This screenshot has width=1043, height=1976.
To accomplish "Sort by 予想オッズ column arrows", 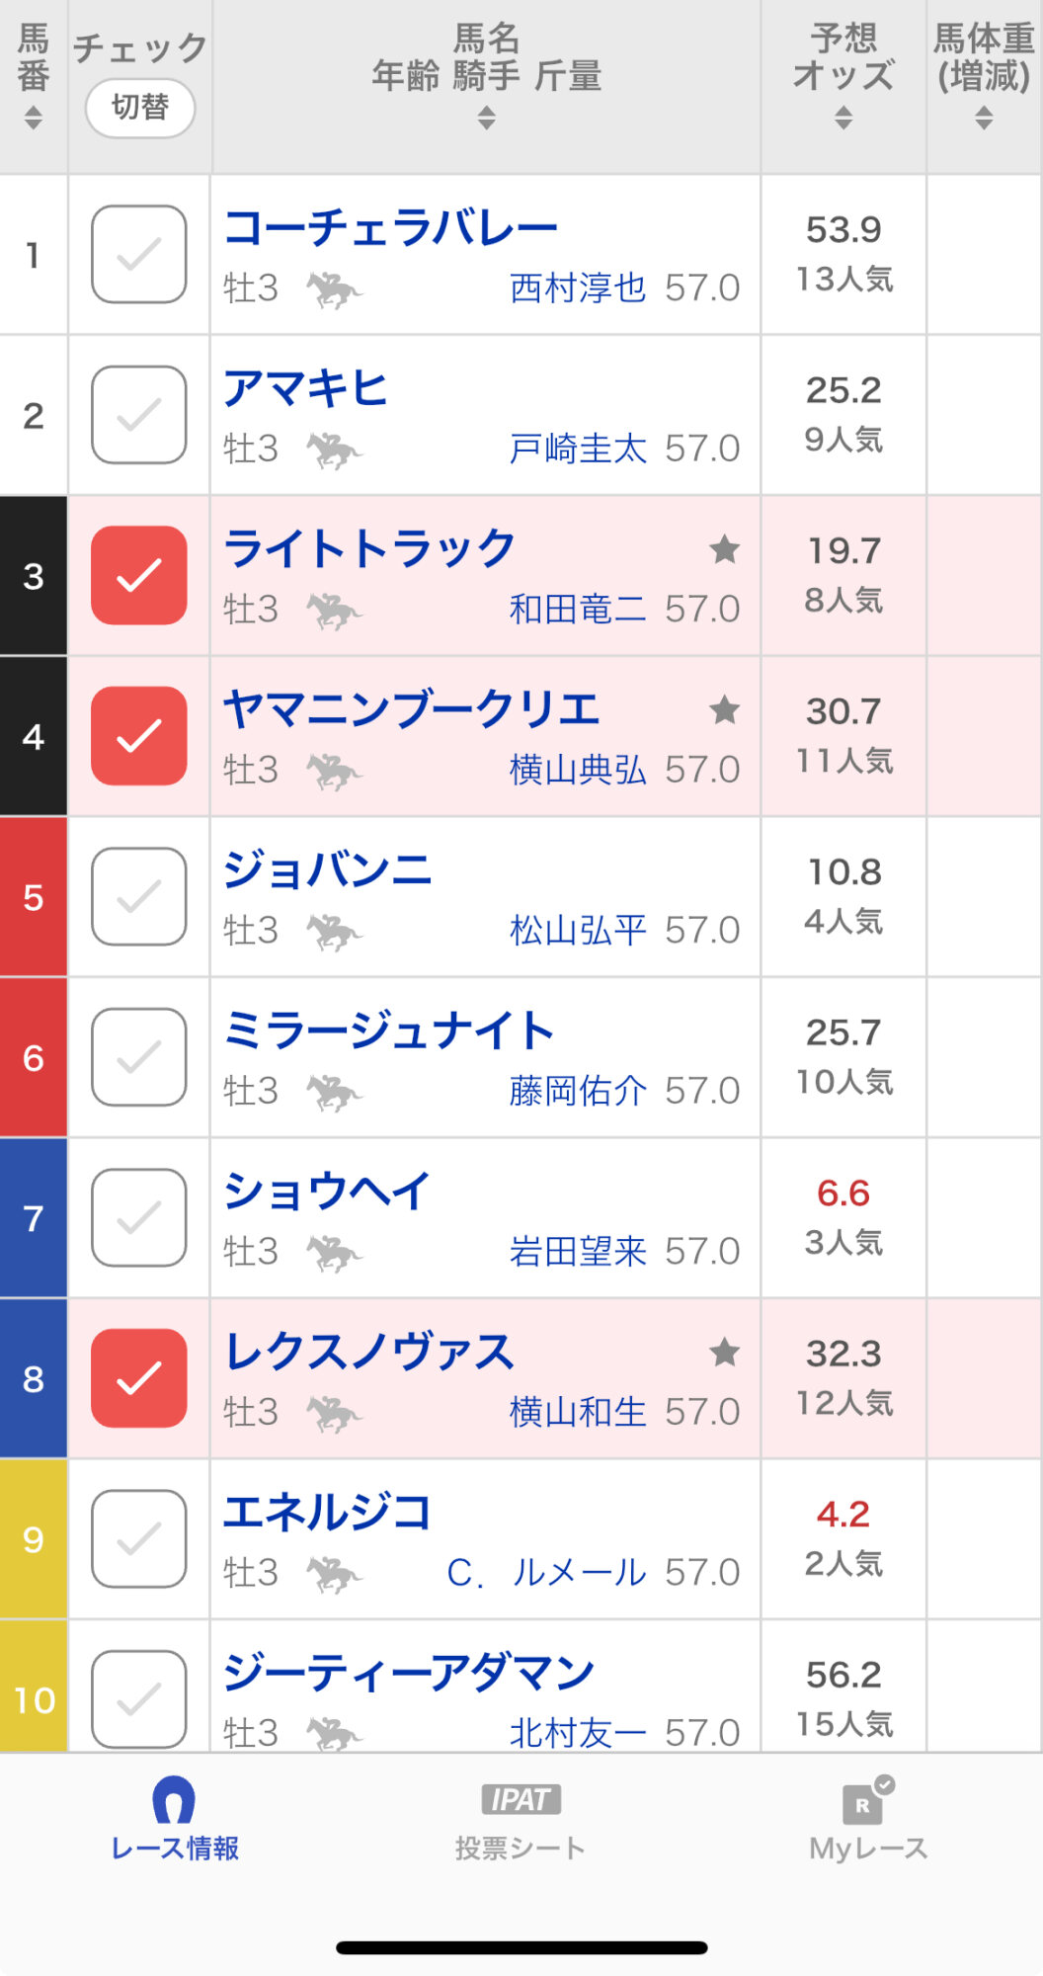I will coord(843,118).
